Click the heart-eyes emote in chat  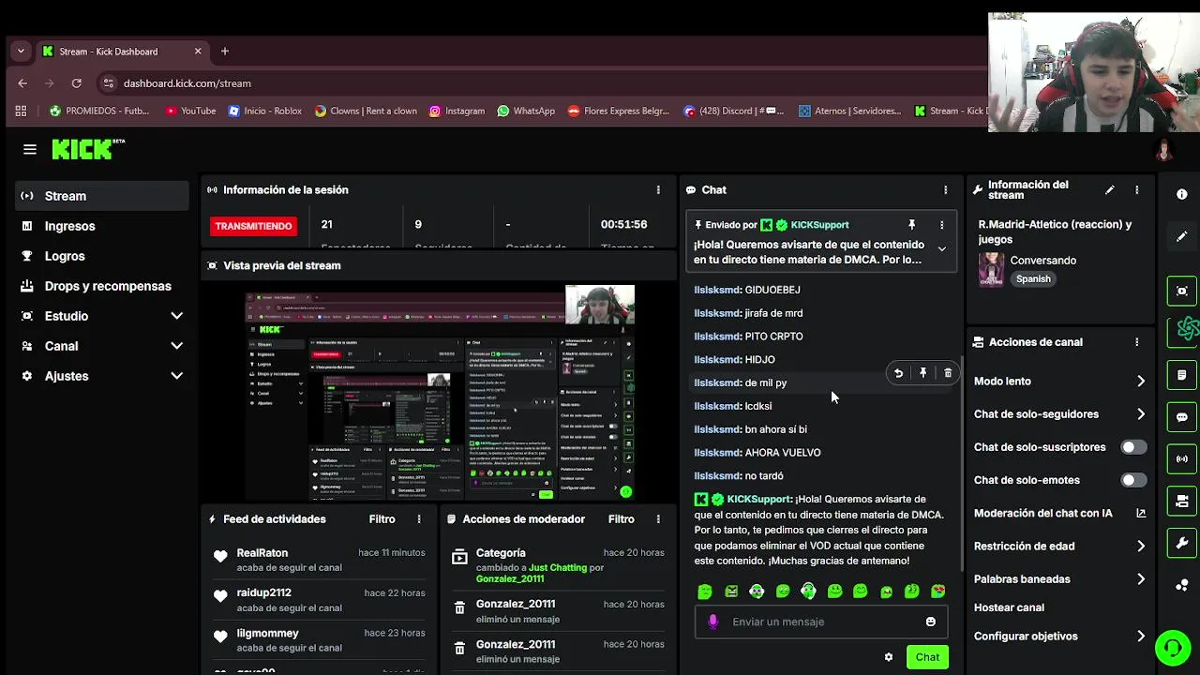click(x=937, y=592)
